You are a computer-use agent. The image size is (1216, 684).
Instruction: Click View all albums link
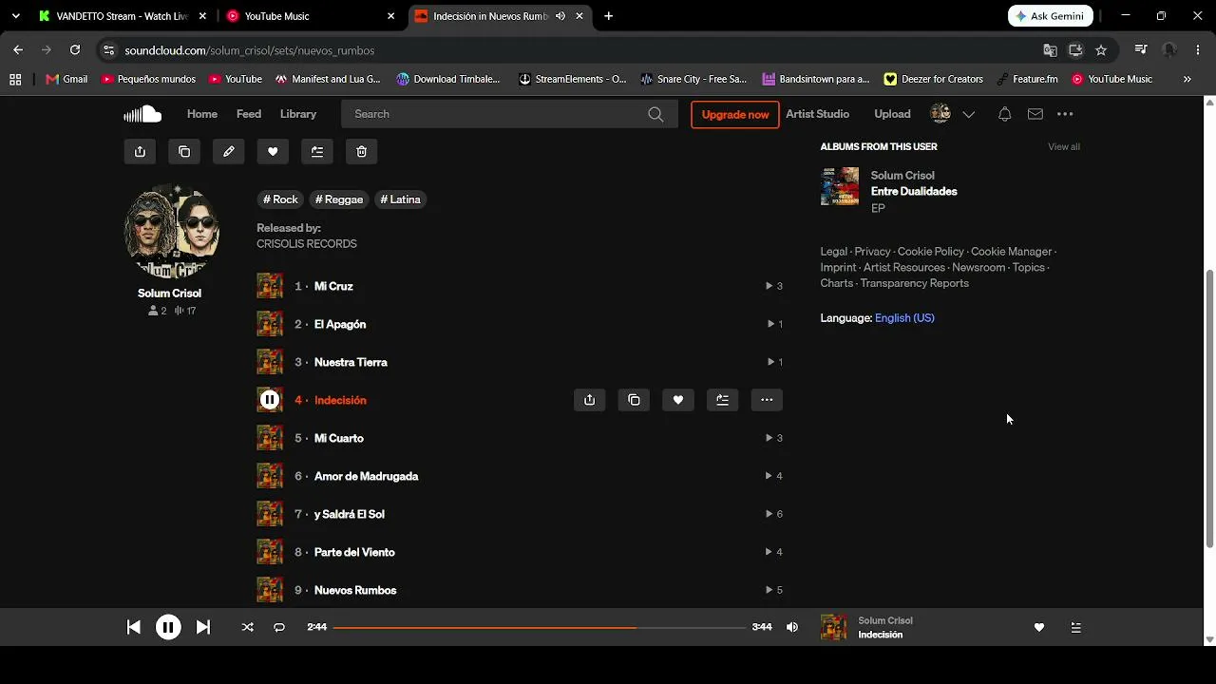click(1064, 147)
